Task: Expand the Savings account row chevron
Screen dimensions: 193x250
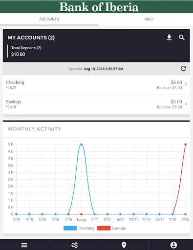Action: point(186,104)
